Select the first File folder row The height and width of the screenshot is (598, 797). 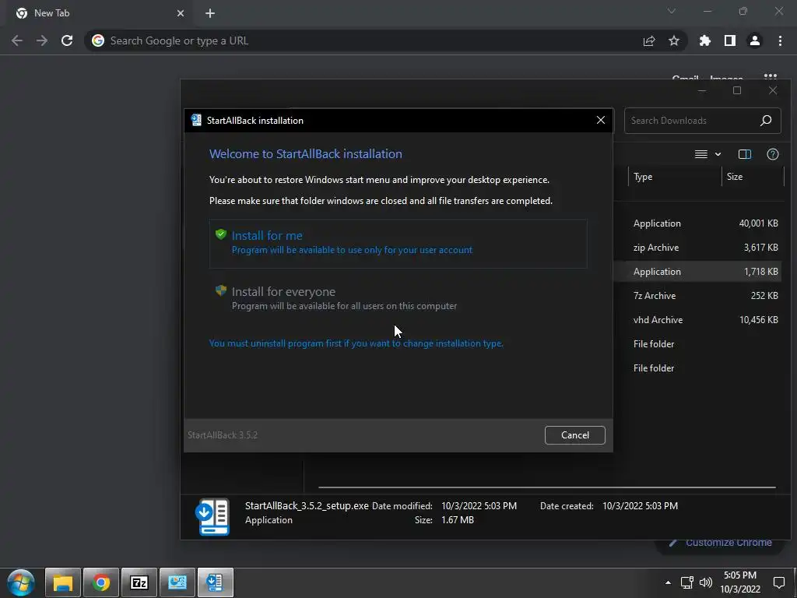697,343
